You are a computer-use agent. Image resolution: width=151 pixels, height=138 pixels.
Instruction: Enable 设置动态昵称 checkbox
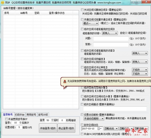coord(82,115)
